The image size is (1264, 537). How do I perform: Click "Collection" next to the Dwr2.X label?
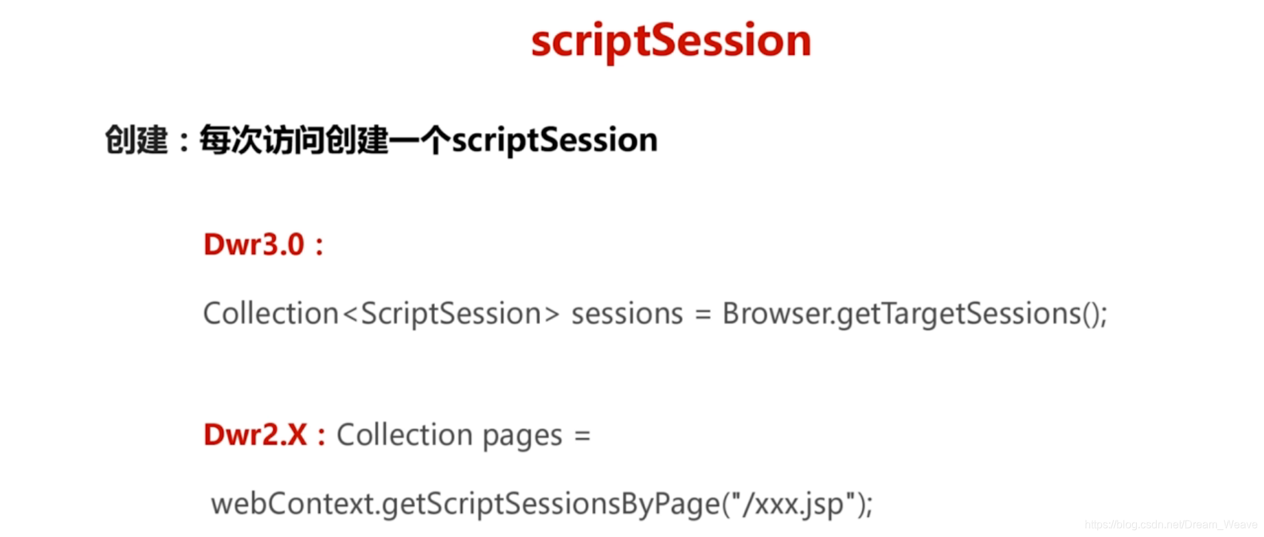404,435
